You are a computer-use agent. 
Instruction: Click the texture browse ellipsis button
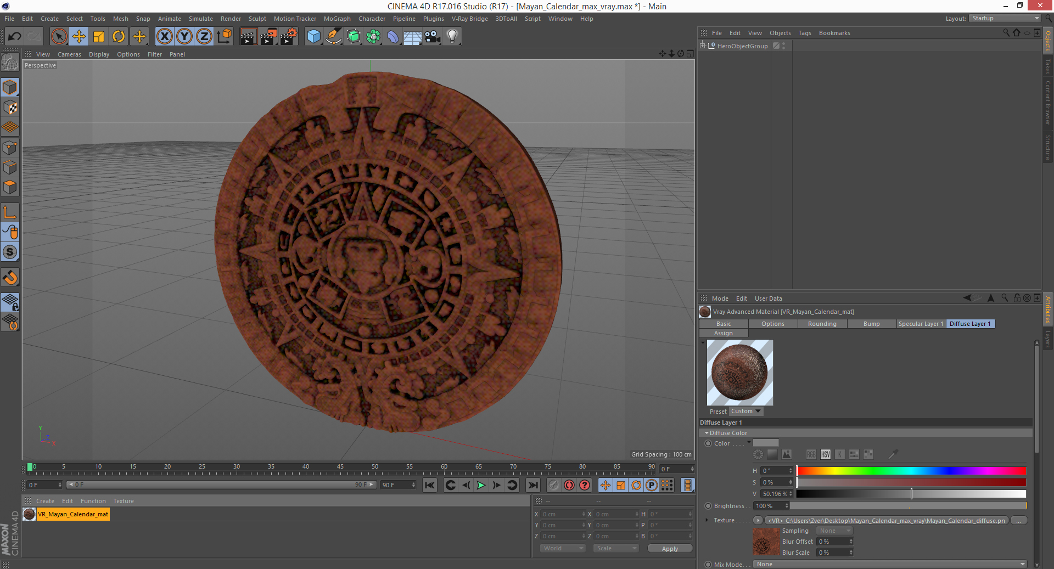(x=1019, y=520)
